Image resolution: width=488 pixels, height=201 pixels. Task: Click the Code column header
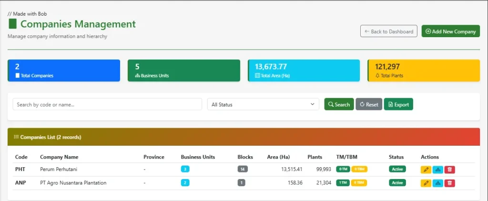[21, 157]
